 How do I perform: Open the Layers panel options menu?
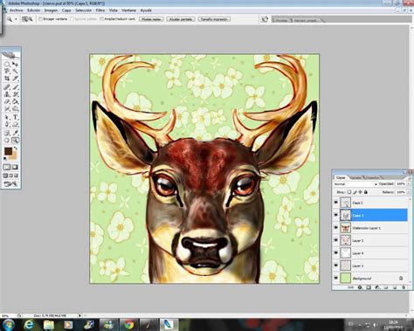coord(410,177)
